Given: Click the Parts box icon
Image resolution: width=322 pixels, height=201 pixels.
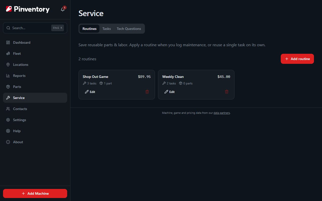Looking at the screenshot, I should pos(8,87).
